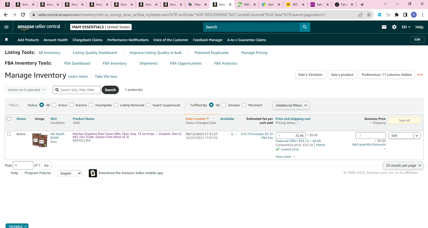428x228 pixels.
Task: Click the FBA extension icon in toolbar
Action: 380,15
